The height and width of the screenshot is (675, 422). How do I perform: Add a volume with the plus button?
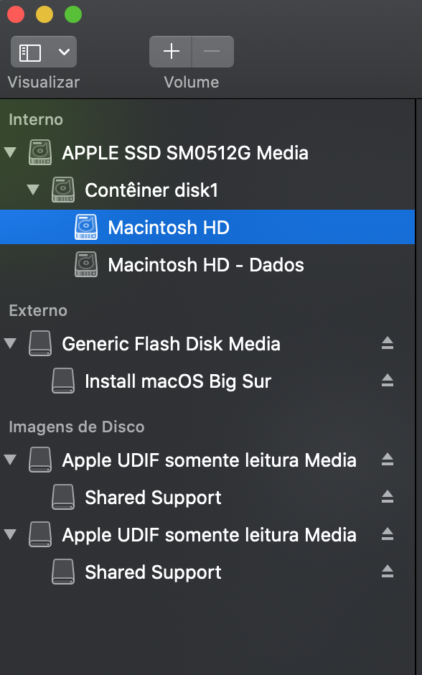171,52
